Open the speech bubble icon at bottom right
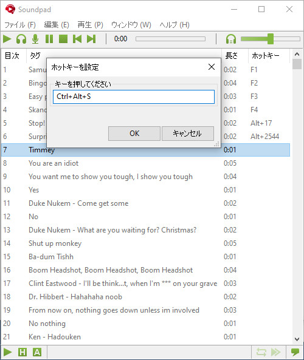The image size is (304, 360). coord(295,352)
